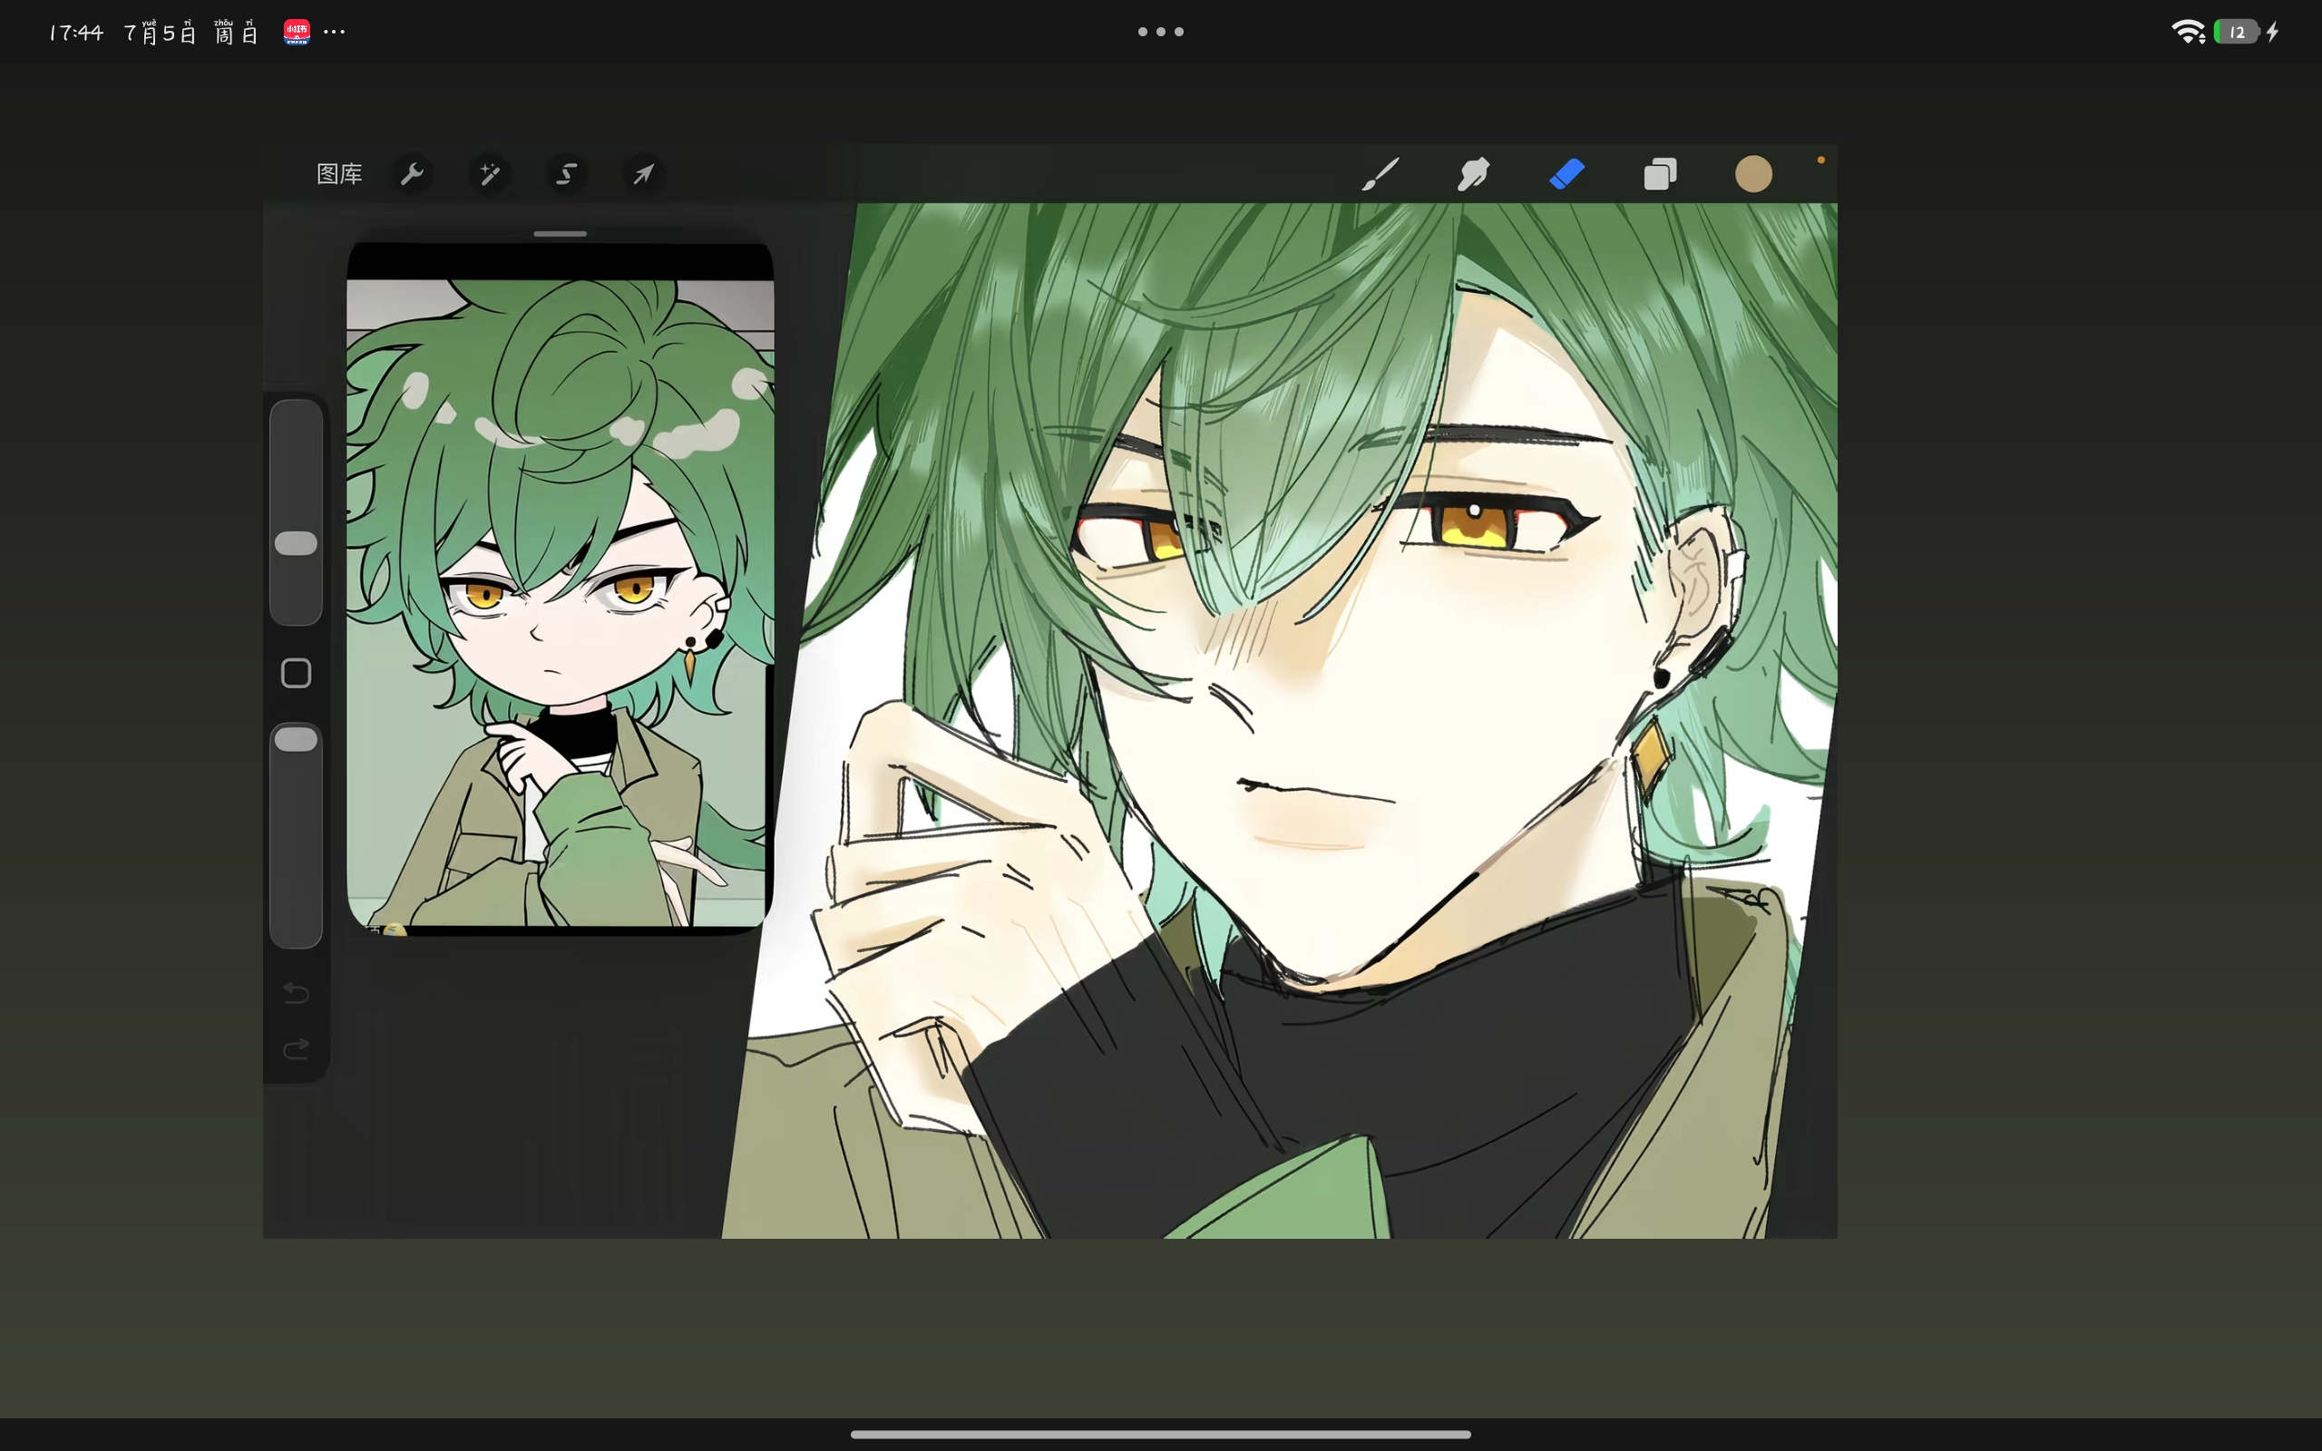The image size is (2322, 1451).
Task: Open the tan active color swatch
Action: pyautogui.click(x=1753, y=174)
